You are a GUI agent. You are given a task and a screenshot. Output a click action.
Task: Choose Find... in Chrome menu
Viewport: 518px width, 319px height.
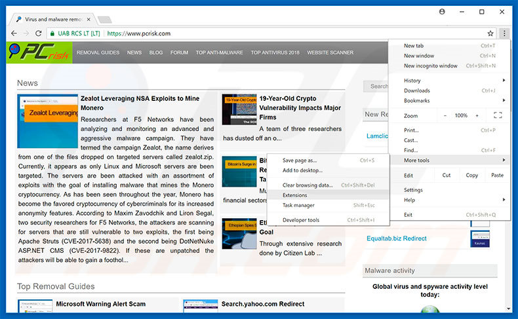point(450,150)
